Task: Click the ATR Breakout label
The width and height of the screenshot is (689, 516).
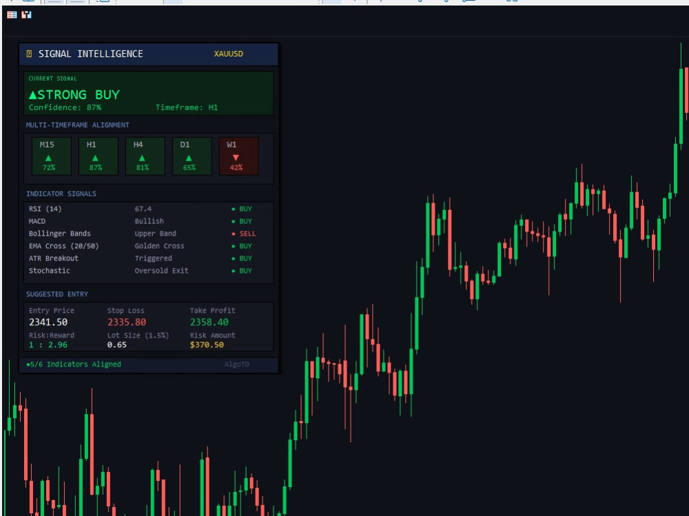Action: tap(54, 258)
